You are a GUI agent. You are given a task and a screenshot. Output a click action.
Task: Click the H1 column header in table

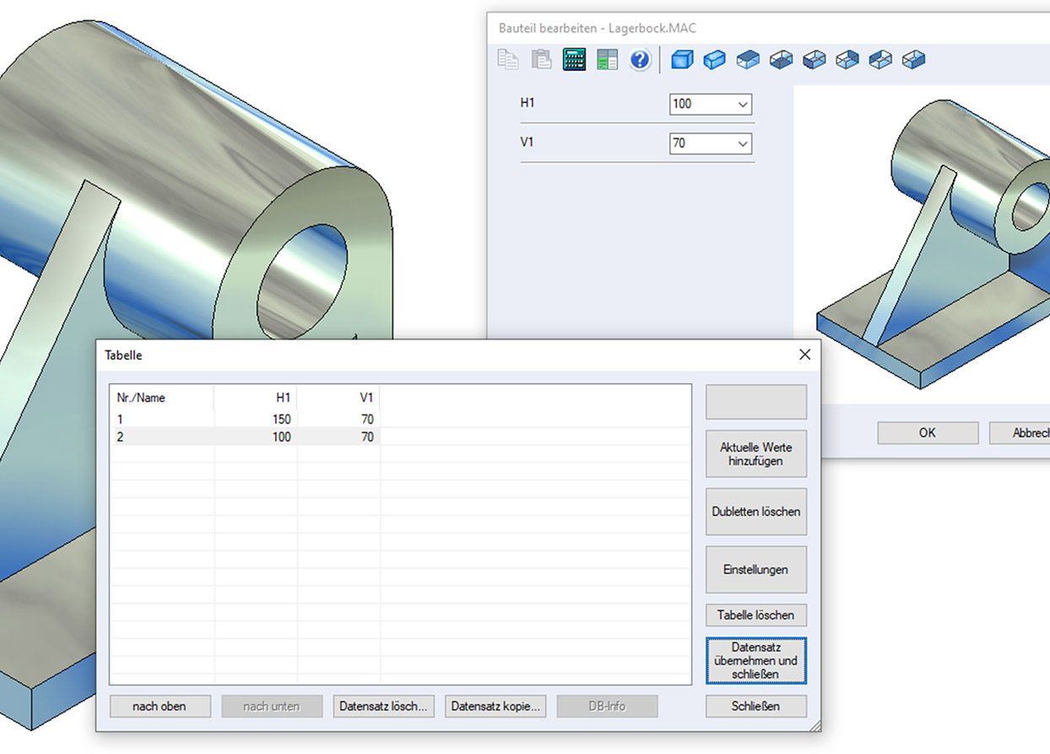click(256, 398)
